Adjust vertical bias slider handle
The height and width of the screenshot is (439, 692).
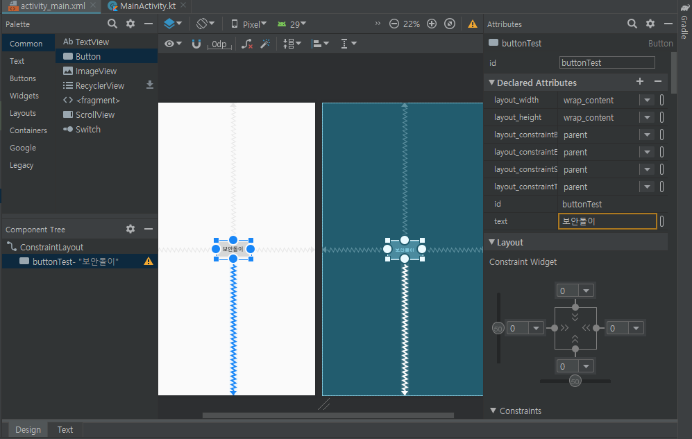pos(498,328)
